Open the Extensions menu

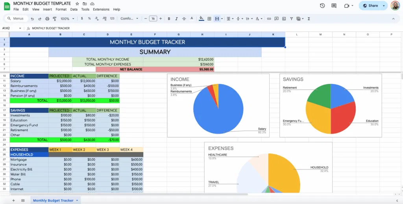(x=101, y=9)
